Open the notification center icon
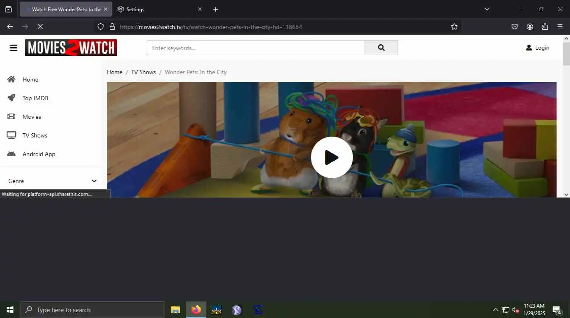 point(557,310)
